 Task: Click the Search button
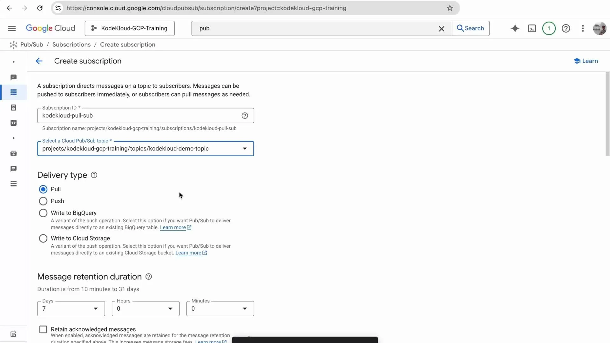click(x=471, y=28)
